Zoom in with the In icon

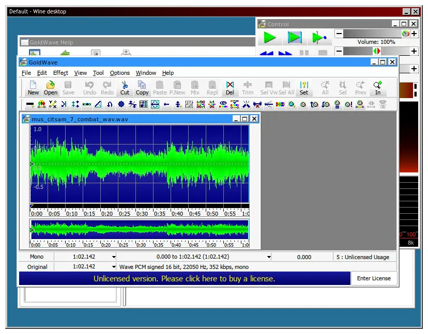pos(378,88)
